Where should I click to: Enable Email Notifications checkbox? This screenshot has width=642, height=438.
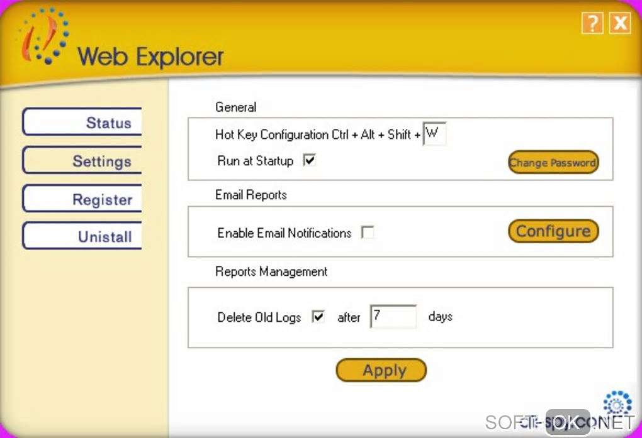click(x=368, y=233)
